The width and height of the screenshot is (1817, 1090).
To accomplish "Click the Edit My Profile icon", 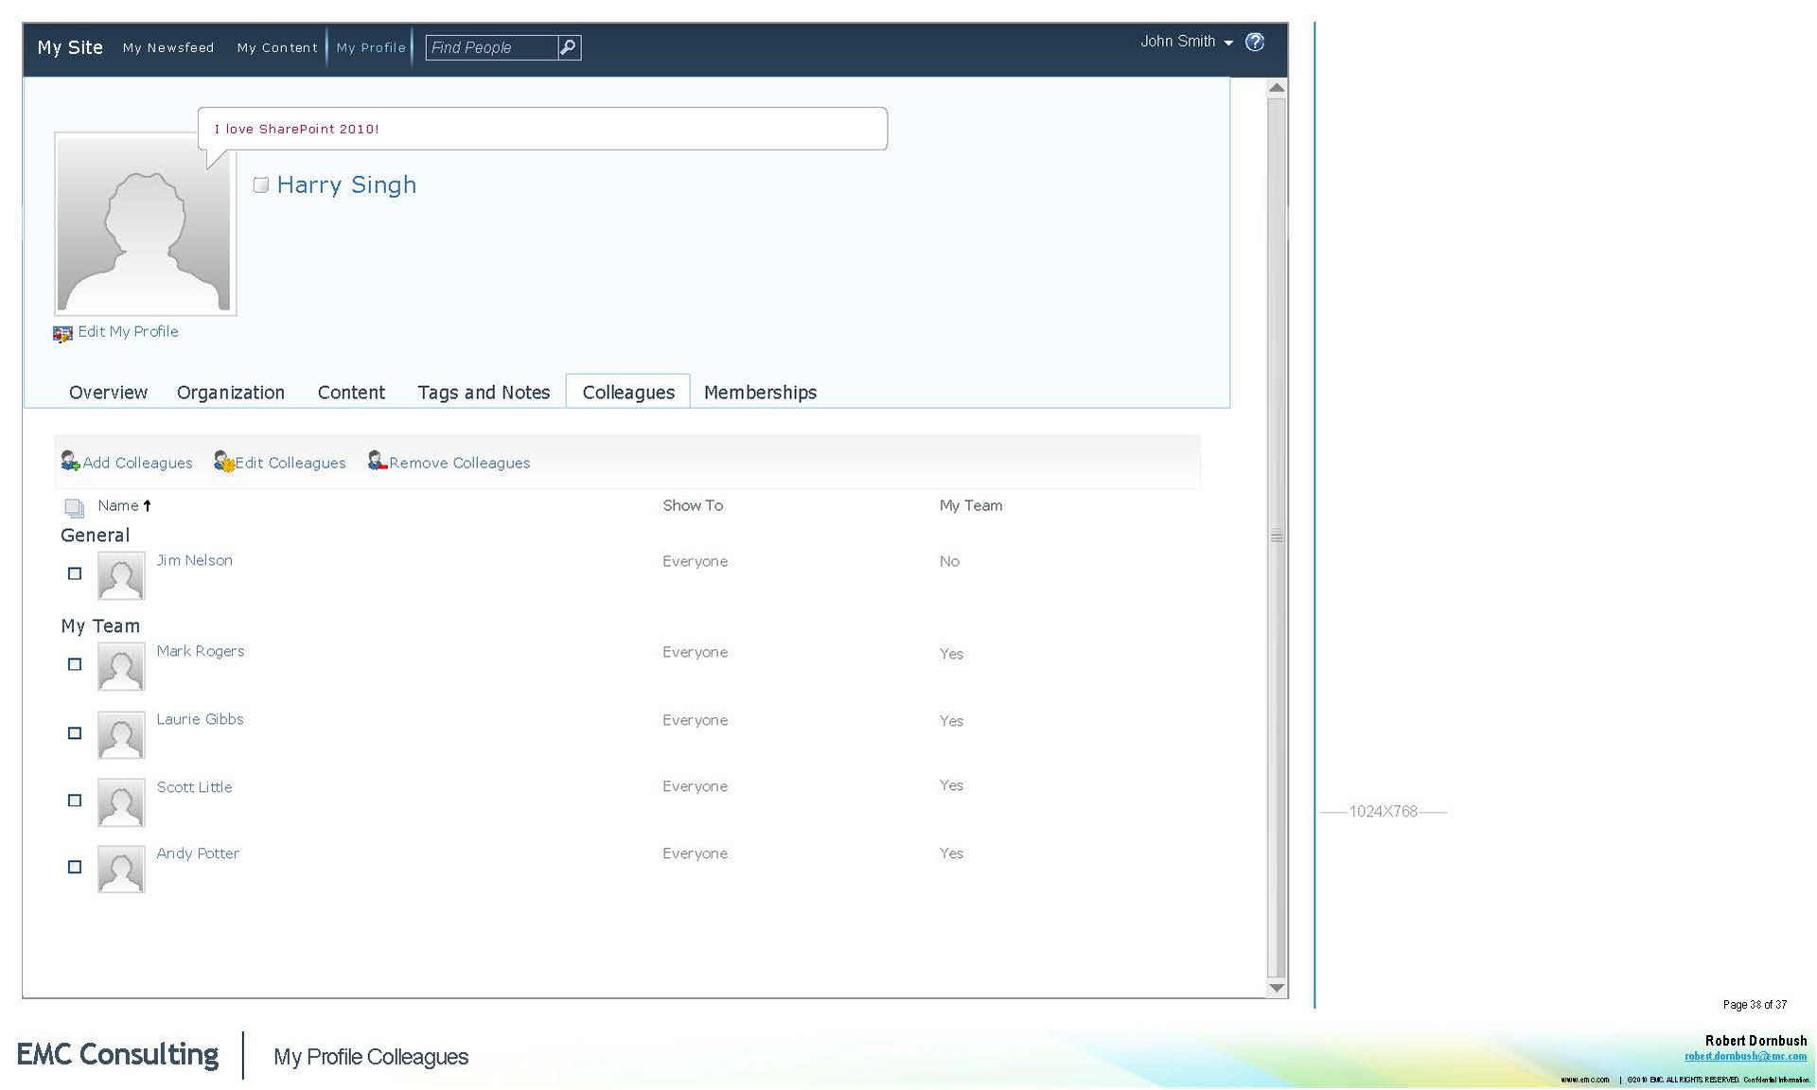I will pyautogui.click(x=62, y=333).
